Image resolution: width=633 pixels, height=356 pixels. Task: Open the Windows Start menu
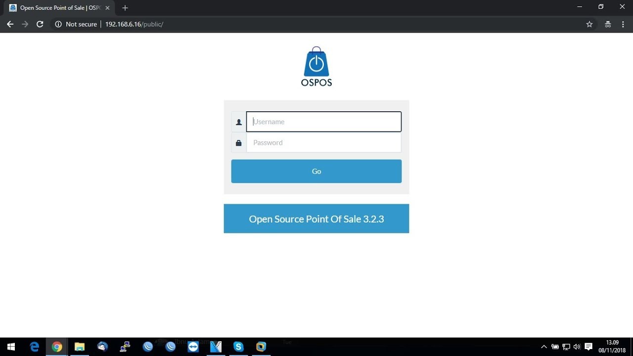11,347
